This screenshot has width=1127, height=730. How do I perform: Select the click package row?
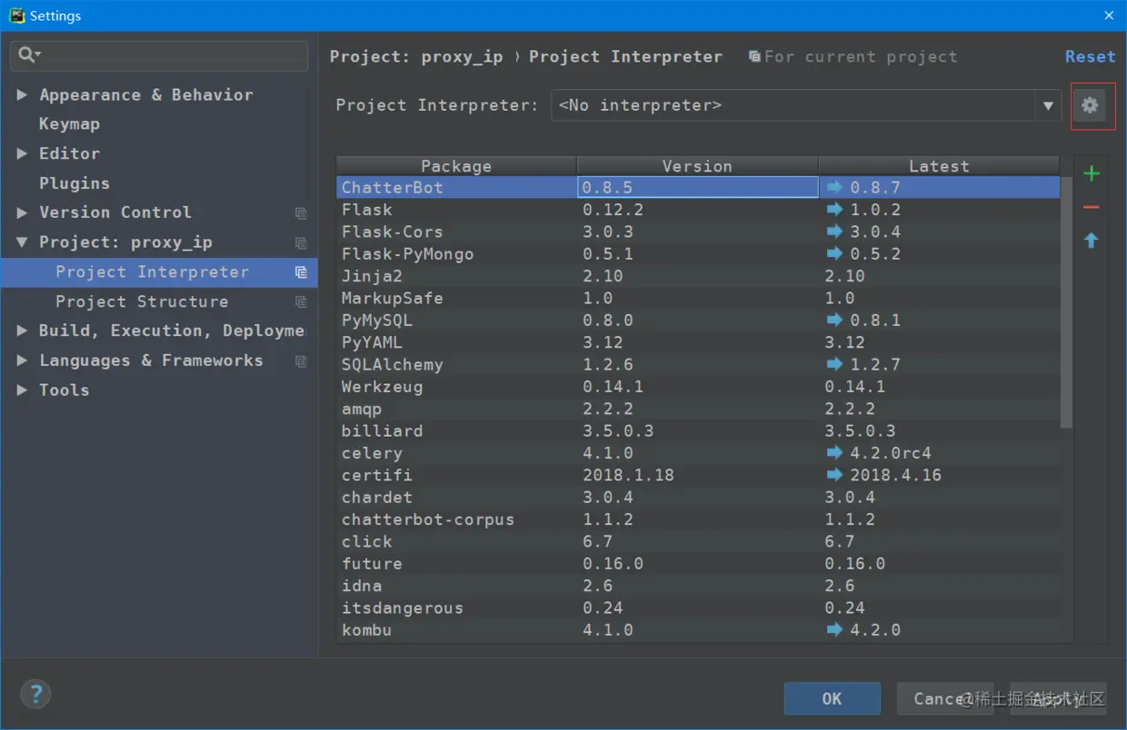(698, 541)
